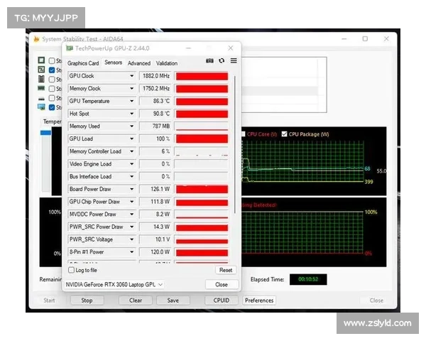
Task: Click the Board Power Draw history graph
Action: [x=202, y=189]
